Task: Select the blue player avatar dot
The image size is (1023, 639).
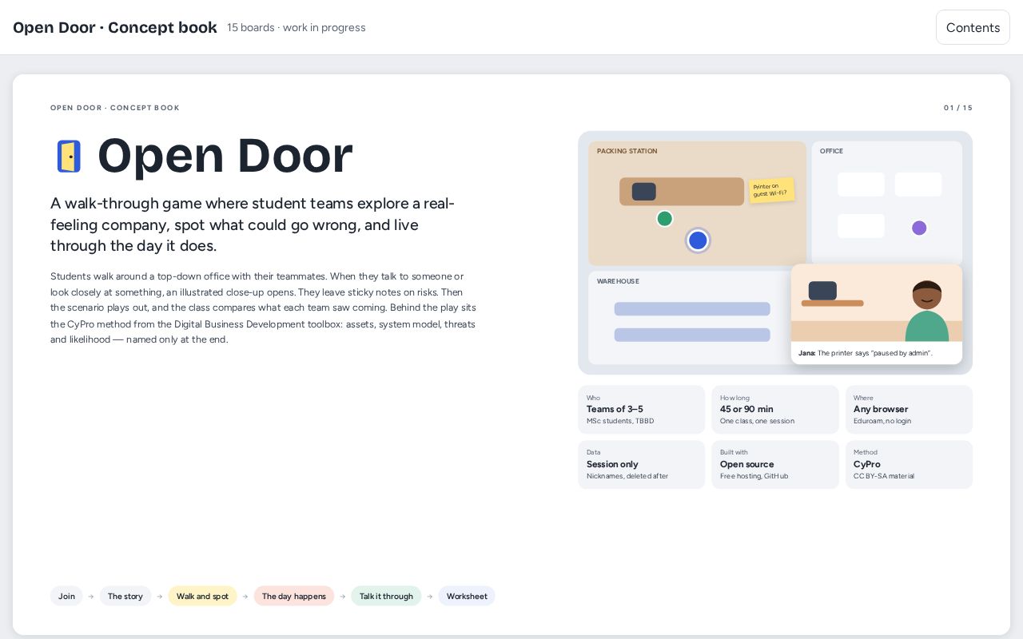Action: click(x=698, y=240)
